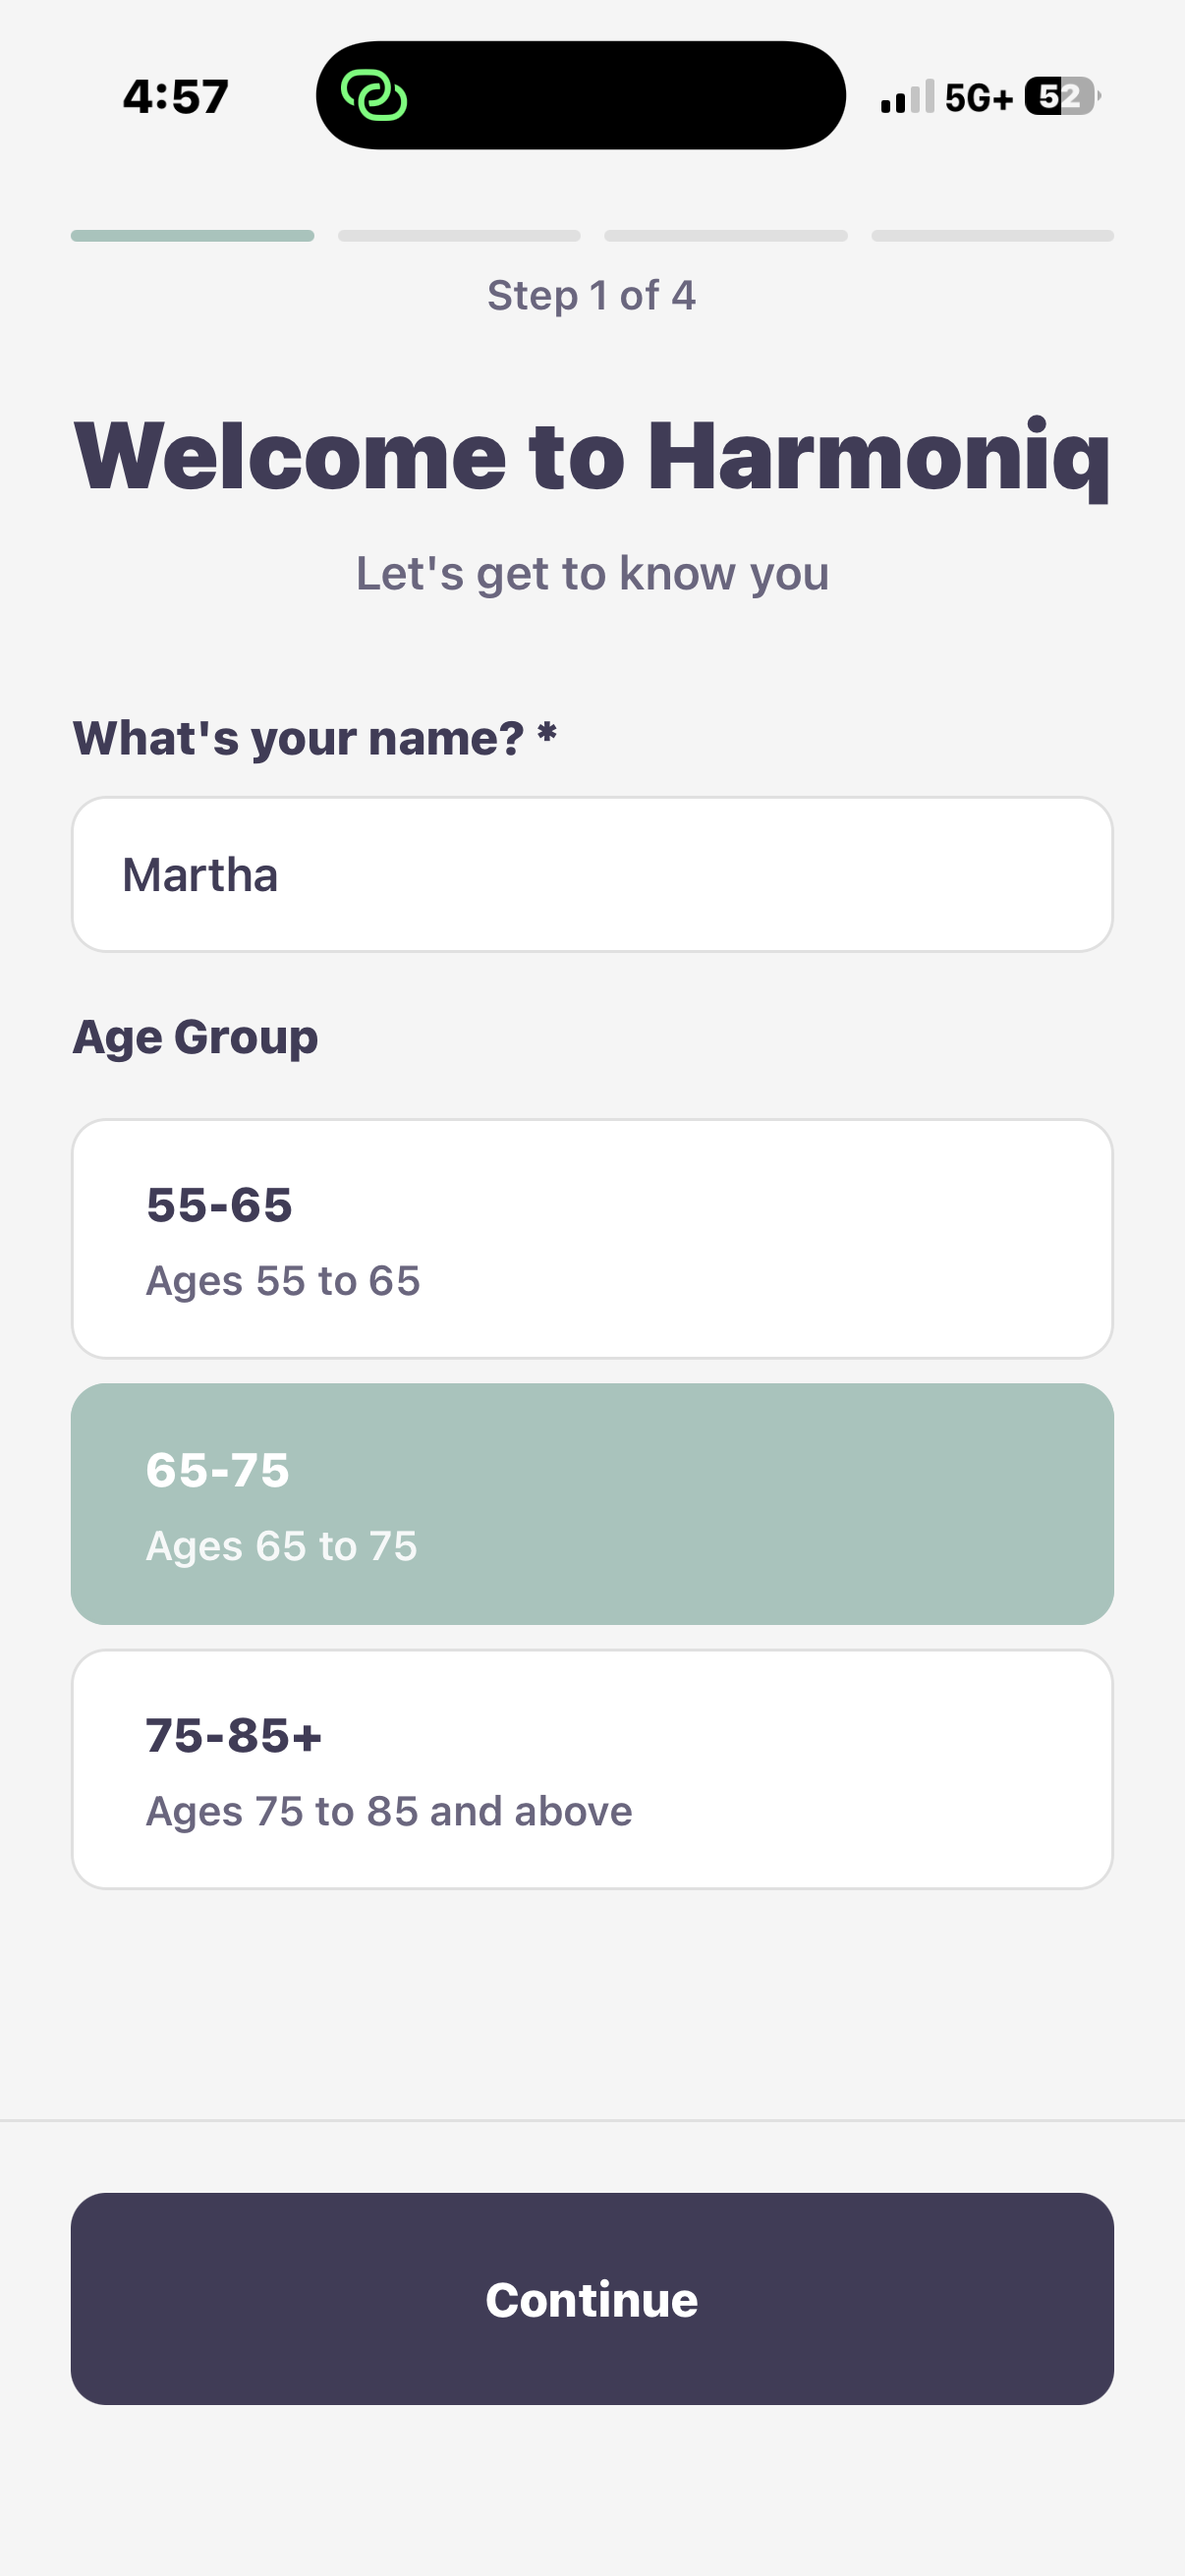Click the first (filled) progress step segment
The height and width of the screenshot is (2576, 1185).
[192, 236]
